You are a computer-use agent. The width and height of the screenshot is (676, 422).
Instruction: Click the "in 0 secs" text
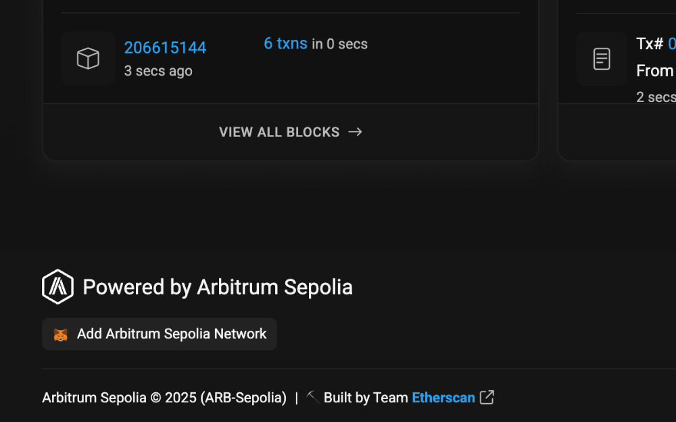pyautogui.click(x=339, y=44)
